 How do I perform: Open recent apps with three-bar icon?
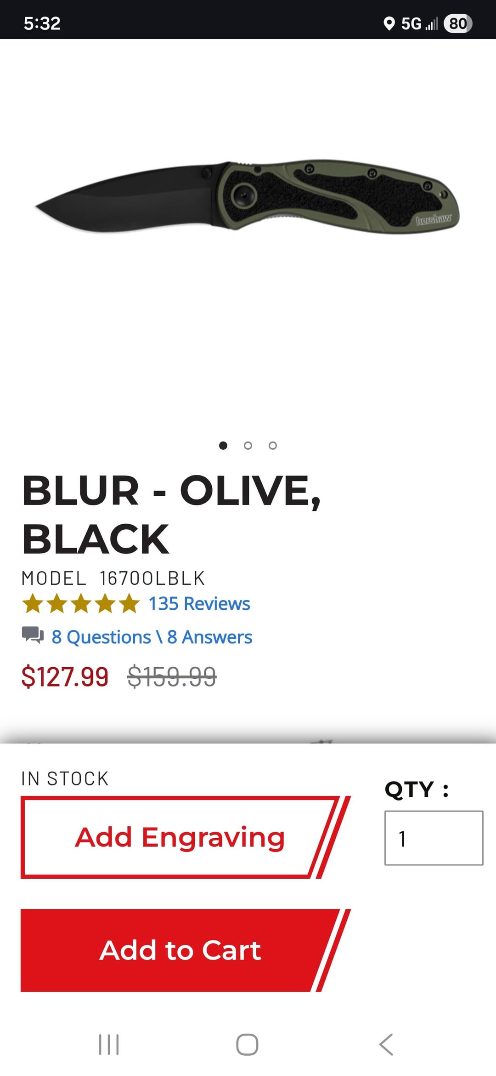[x=109, y=1044]
